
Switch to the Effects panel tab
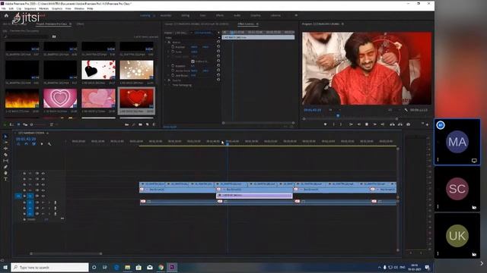pyautogui.click(x=80, y=24)
